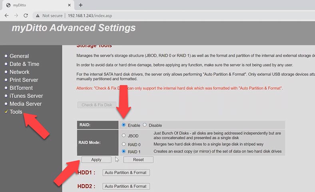Click the HDD1 label
This screenshot has height=192, width=315.
[x=86, y=172]
